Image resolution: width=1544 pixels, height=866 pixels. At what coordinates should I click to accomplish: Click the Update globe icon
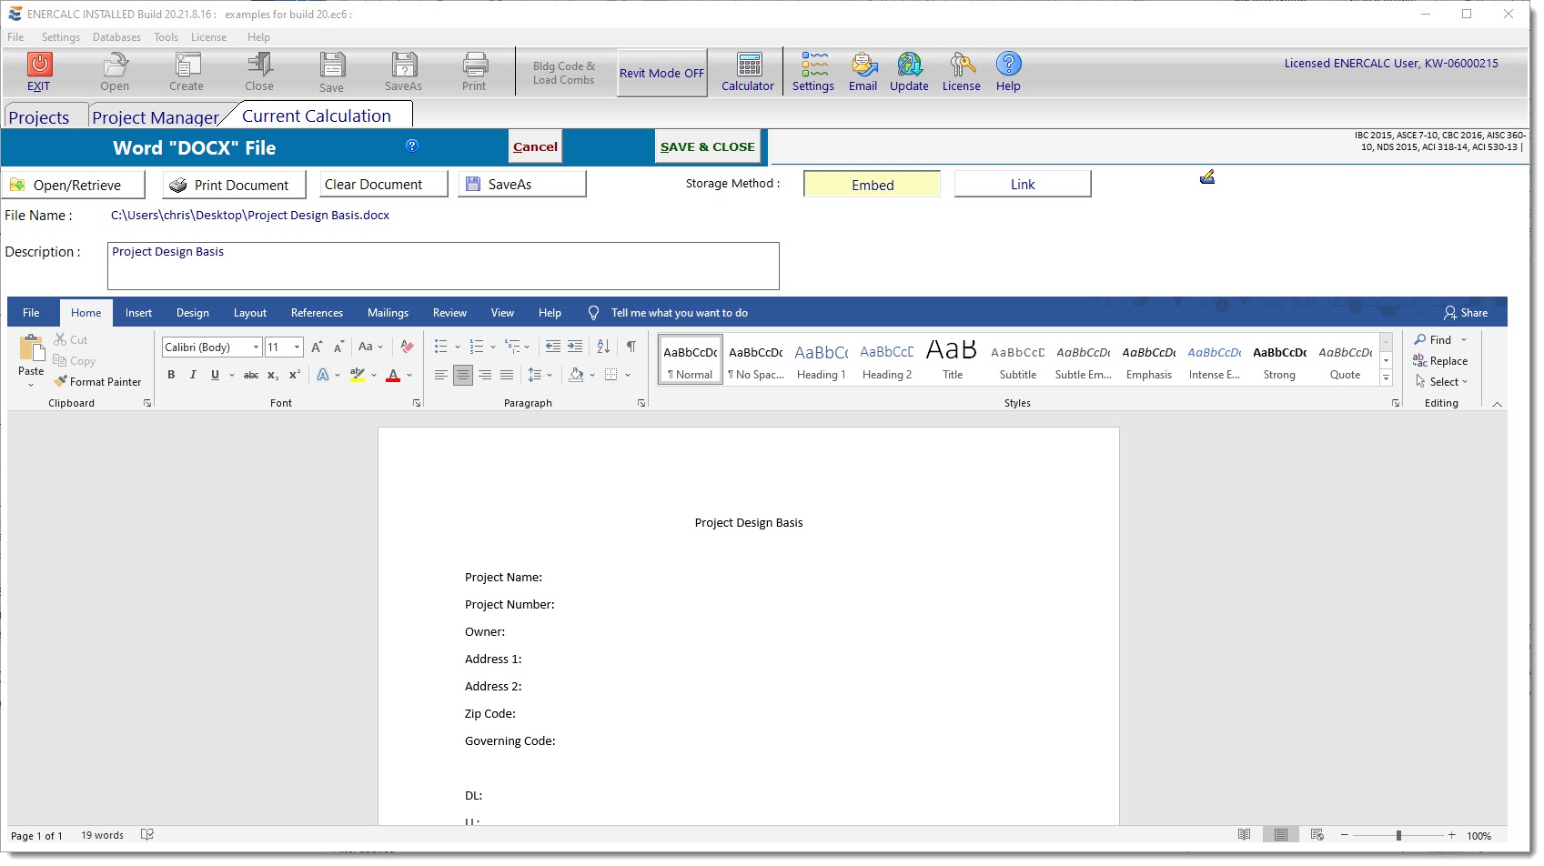(x=909, y=72)
